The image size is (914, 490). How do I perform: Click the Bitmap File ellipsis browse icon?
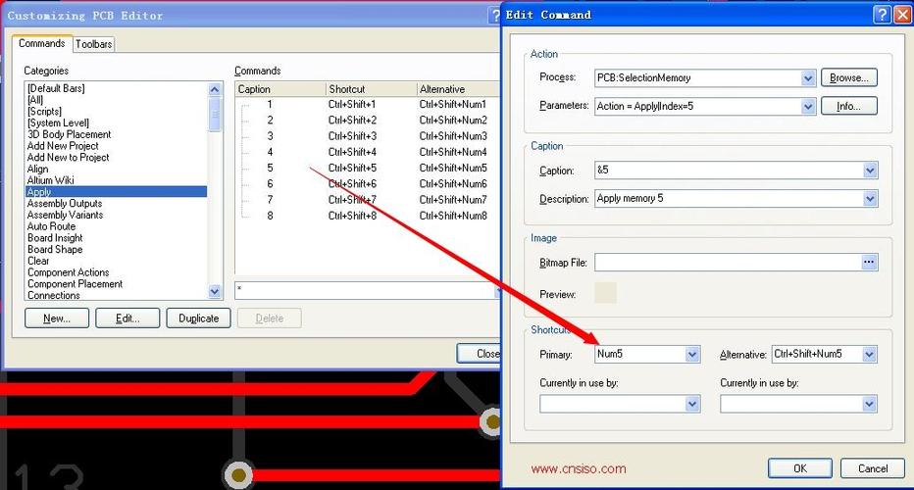pos(869,263)
